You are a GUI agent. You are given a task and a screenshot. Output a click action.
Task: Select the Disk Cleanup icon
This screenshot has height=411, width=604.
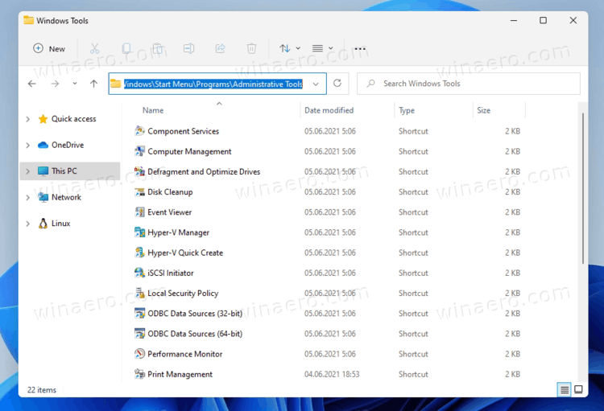coord(139,191)
